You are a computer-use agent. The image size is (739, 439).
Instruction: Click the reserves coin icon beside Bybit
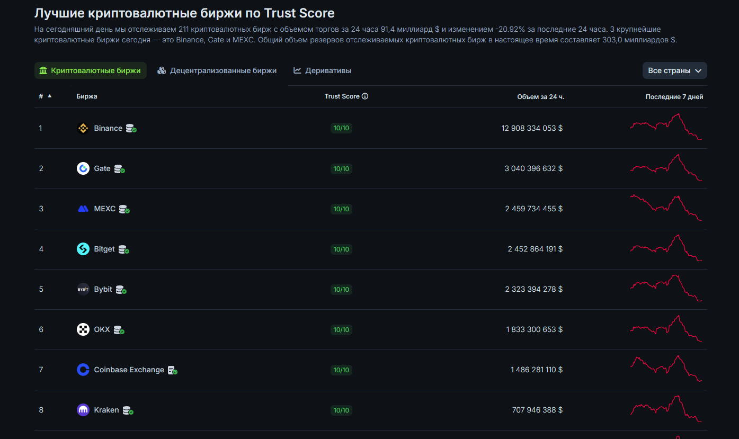121,290
